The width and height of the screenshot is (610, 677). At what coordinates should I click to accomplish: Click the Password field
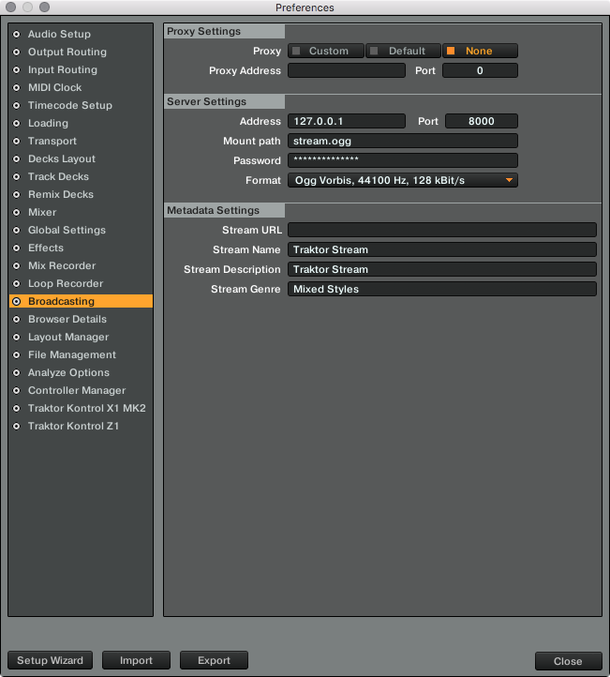[403, 160]
